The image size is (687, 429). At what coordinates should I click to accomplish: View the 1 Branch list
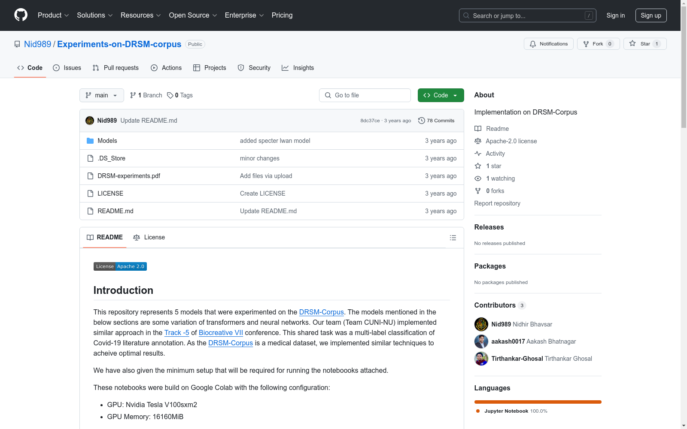click(146, 95)
